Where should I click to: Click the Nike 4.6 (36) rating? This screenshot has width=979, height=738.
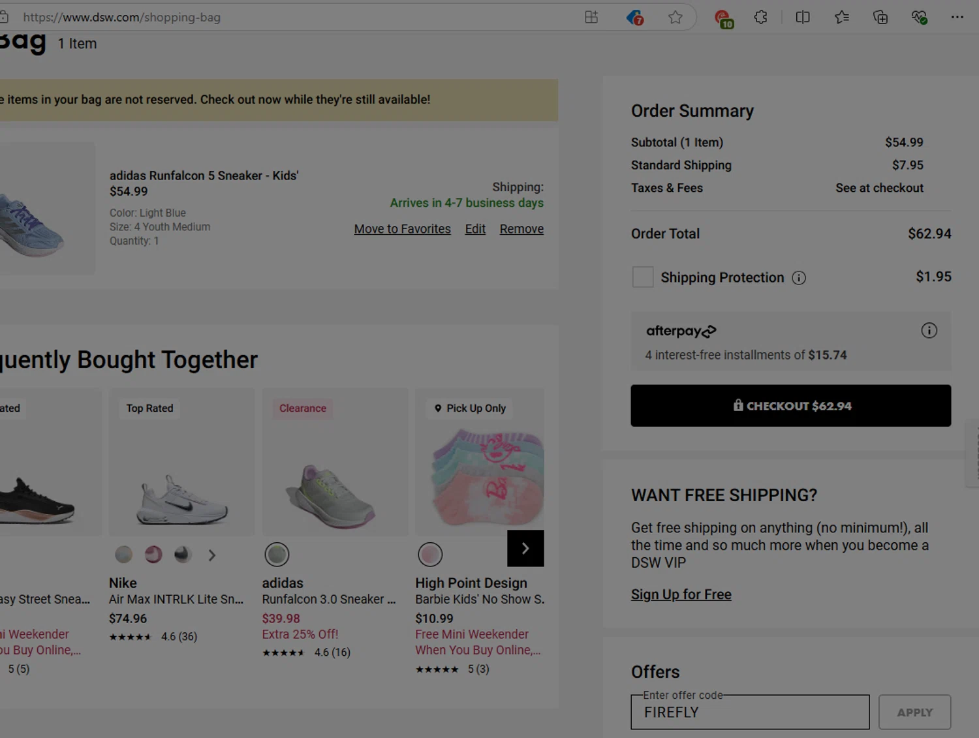153,636
